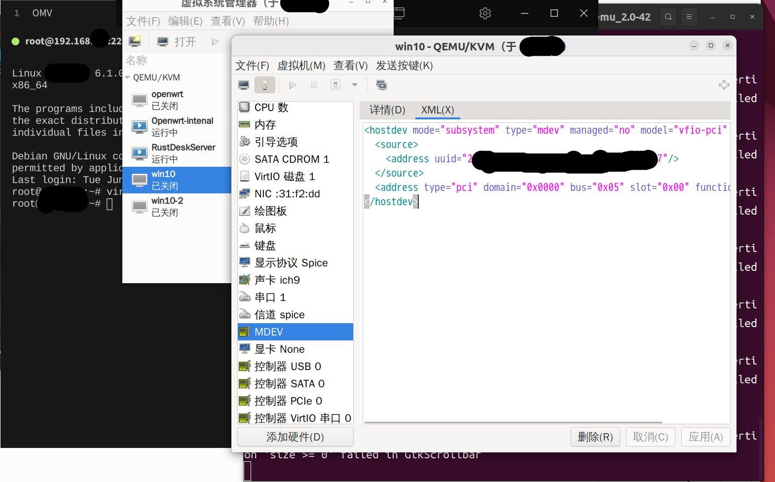775x482 pixels.
Task: Switch to 详情(D) tab
Action: [x=387, y=110]
